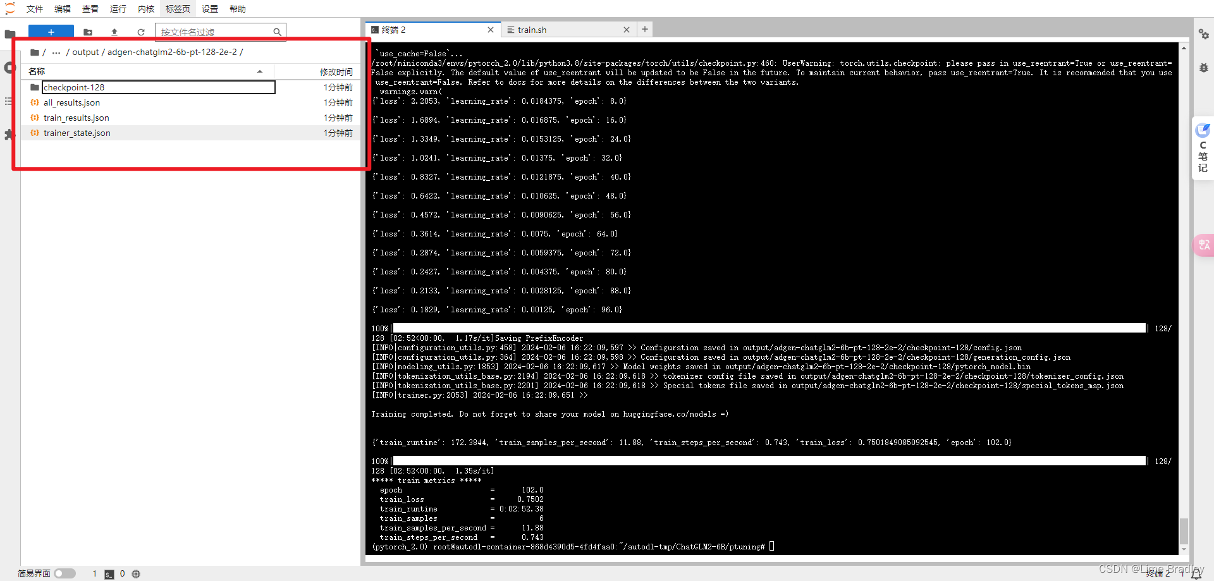1214x581 pixels.
Task: Add a new tab with plus button
Action: tap(645, 29)
